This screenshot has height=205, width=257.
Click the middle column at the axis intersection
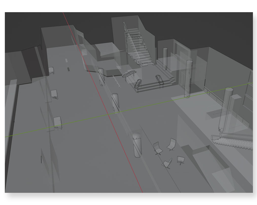pos(115,102)
